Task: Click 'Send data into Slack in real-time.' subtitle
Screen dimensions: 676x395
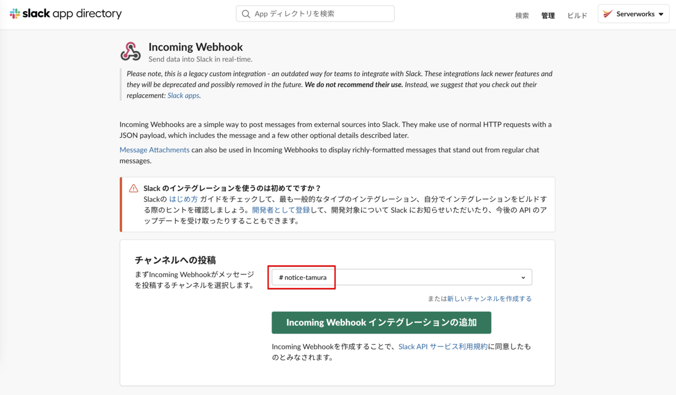Action: coord(201,59)
